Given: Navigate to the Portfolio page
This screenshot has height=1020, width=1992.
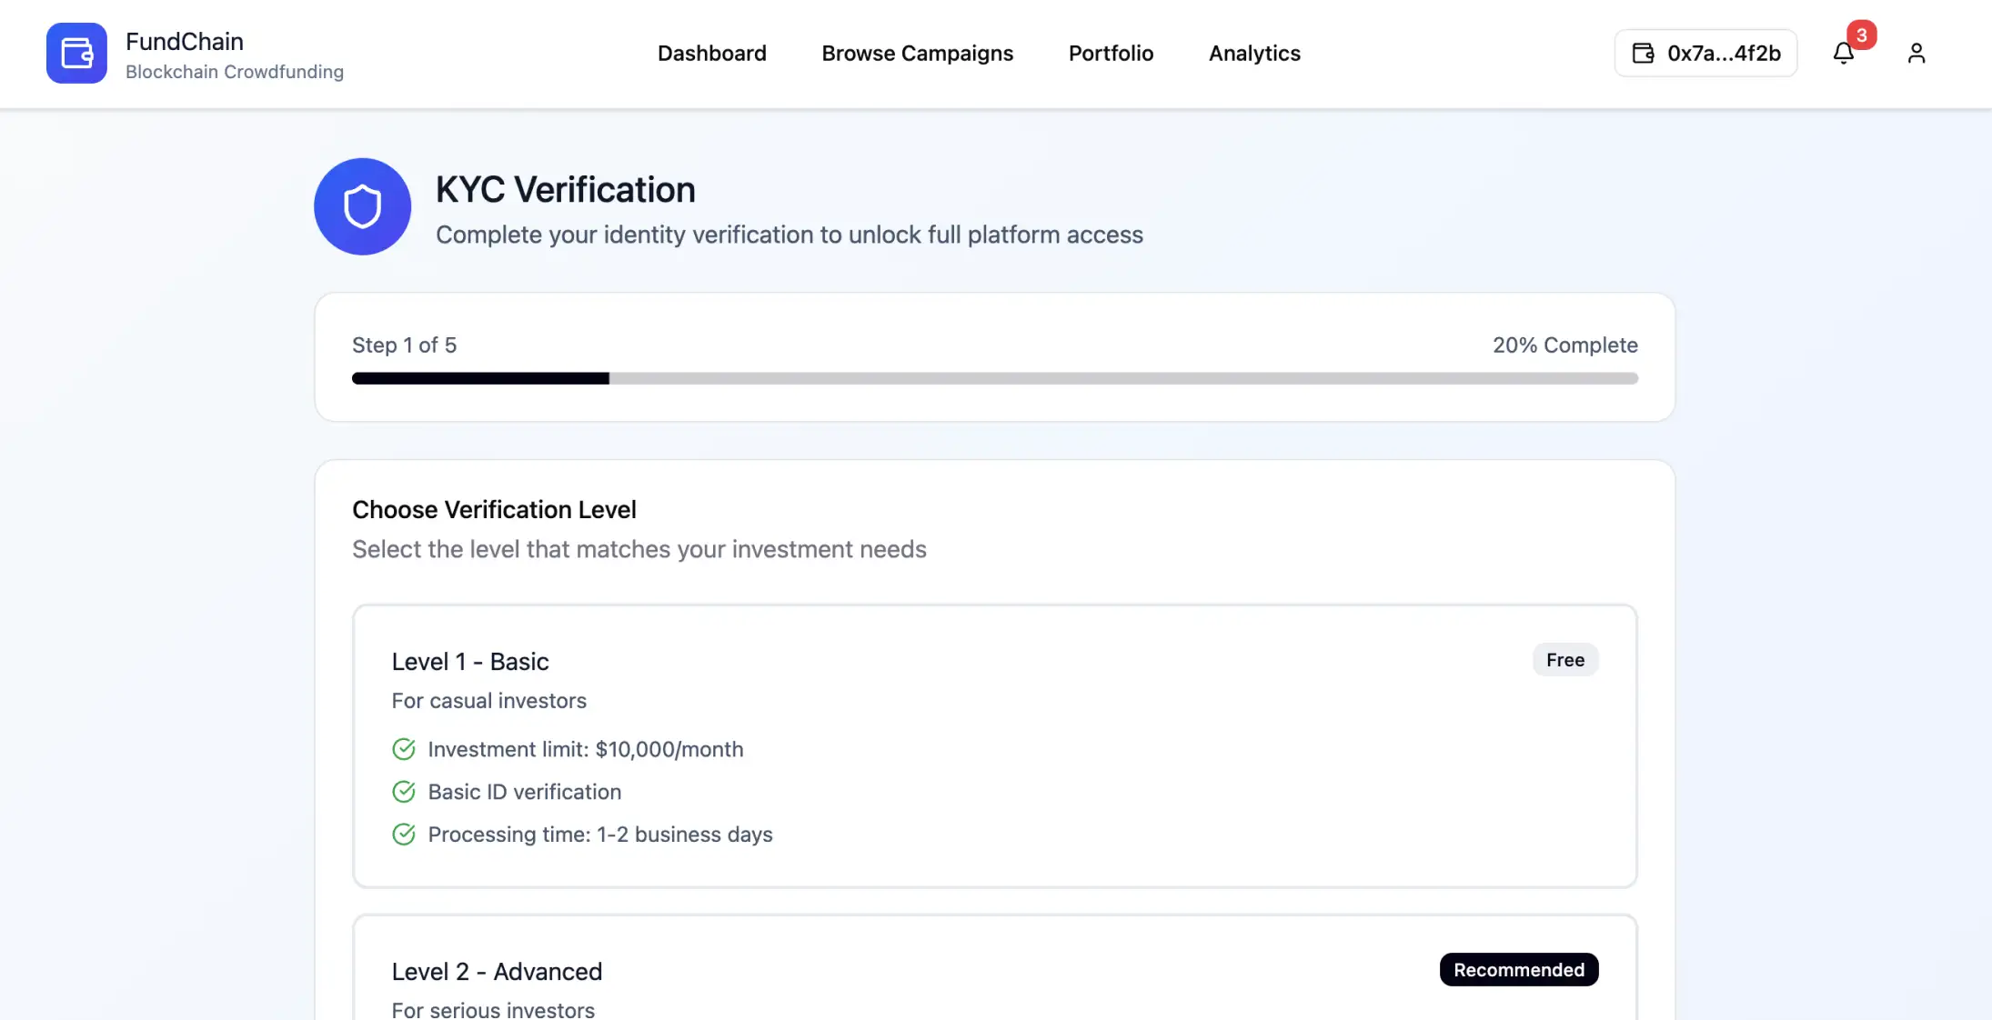Looking at the screenshot, I should tap(1111, 53).
